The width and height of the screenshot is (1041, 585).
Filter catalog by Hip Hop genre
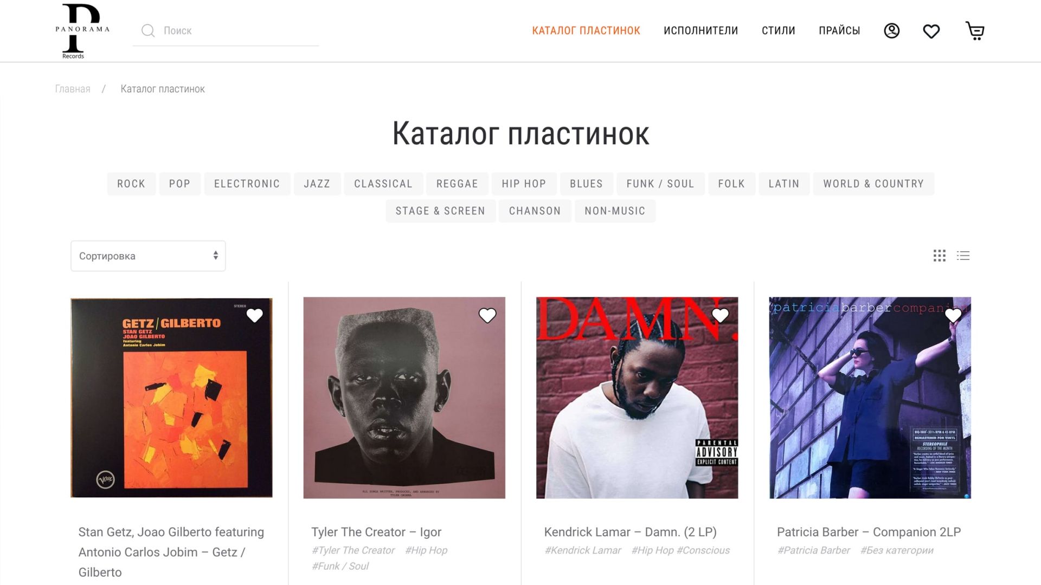524,184
